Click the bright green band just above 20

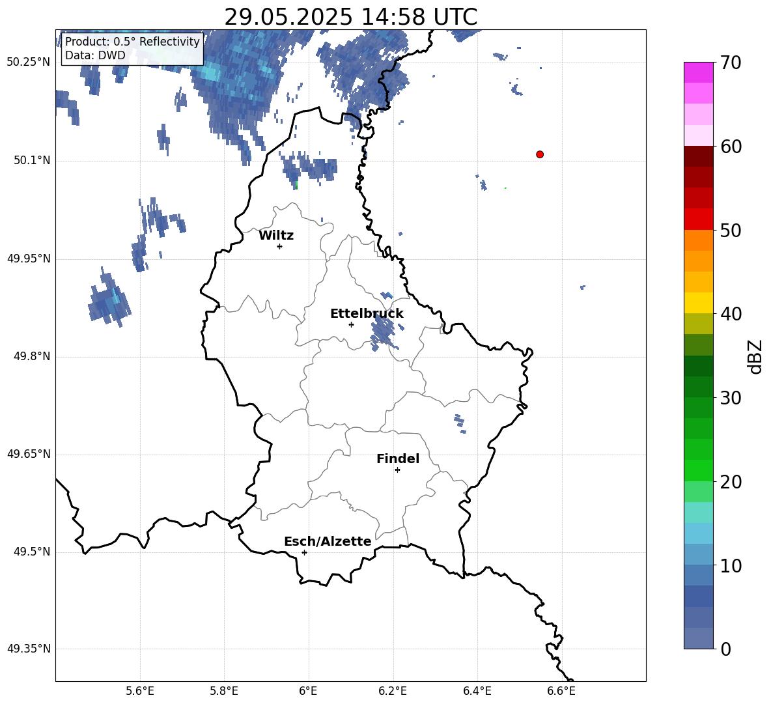699,470
